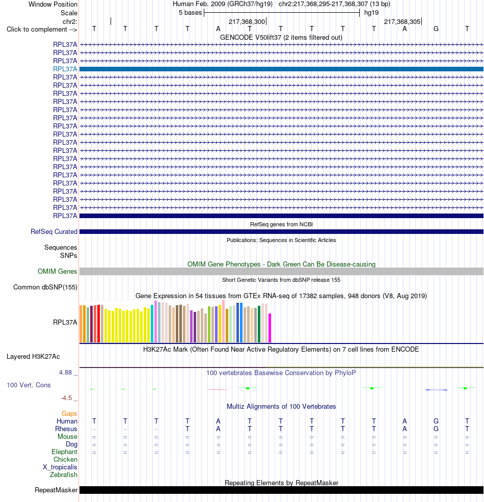Open the OMIM Genes label
The image size is (484, 502).
57,271
